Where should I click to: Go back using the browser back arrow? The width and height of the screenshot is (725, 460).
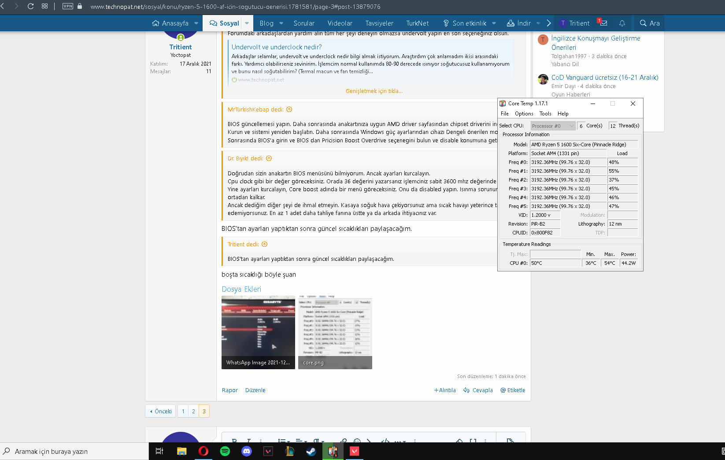pos(3,6)
